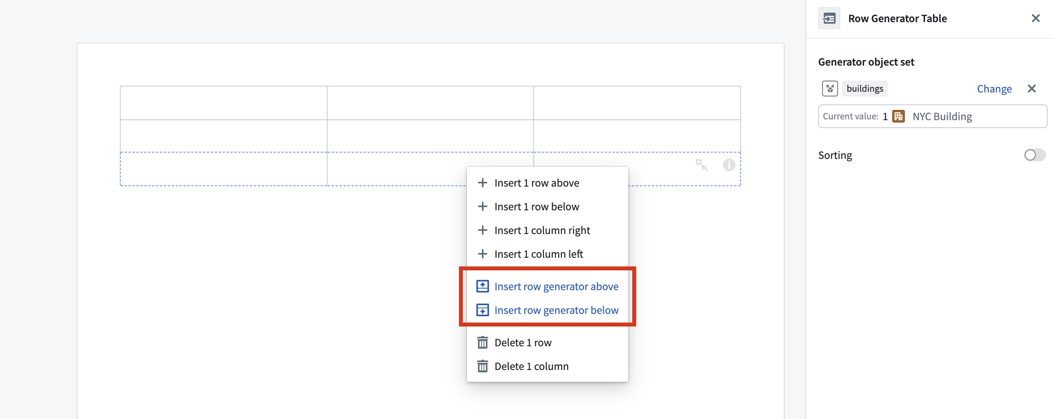Screen dimensions: 1054x419
Task: Click the buildings tag label
Action: click(x=864, y=89)
